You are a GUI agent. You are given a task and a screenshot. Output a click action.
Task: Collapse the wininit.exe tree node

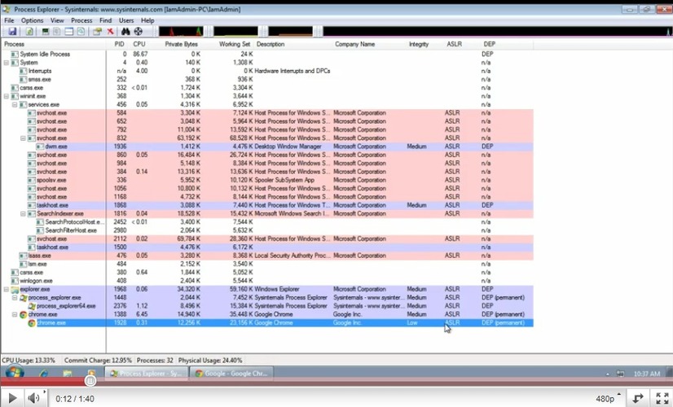(x=7, y=96)
